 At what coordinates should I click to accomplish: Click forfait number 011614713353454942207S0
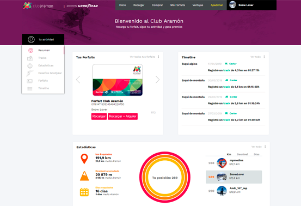(x=108, y=104)
